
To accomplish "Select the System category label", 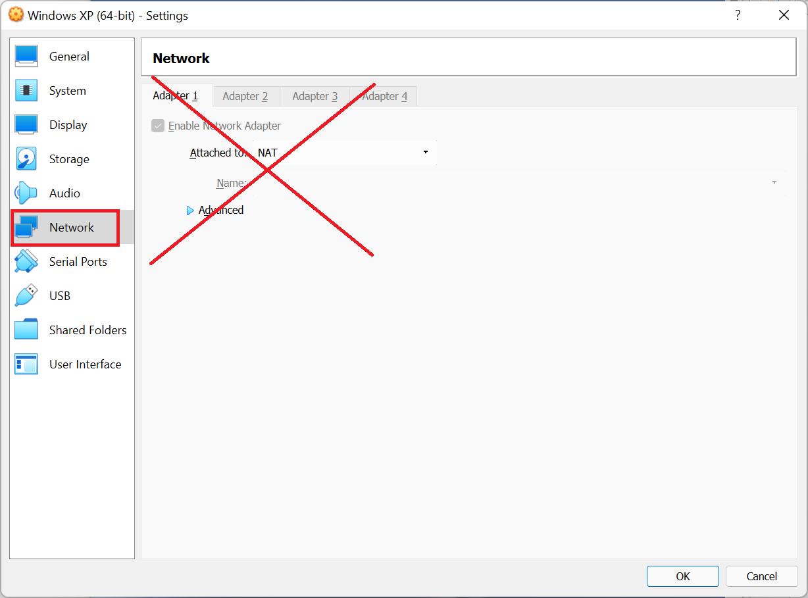I will (68, 91).
